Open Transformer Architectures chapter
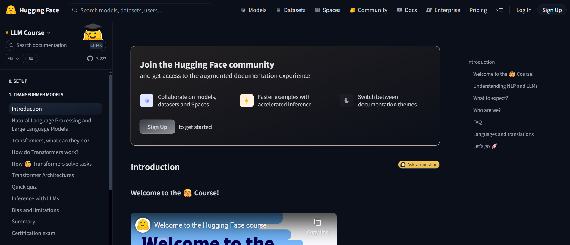Image resolution: width=570 pixels, height=245 pixels. [x=43, y=175]
